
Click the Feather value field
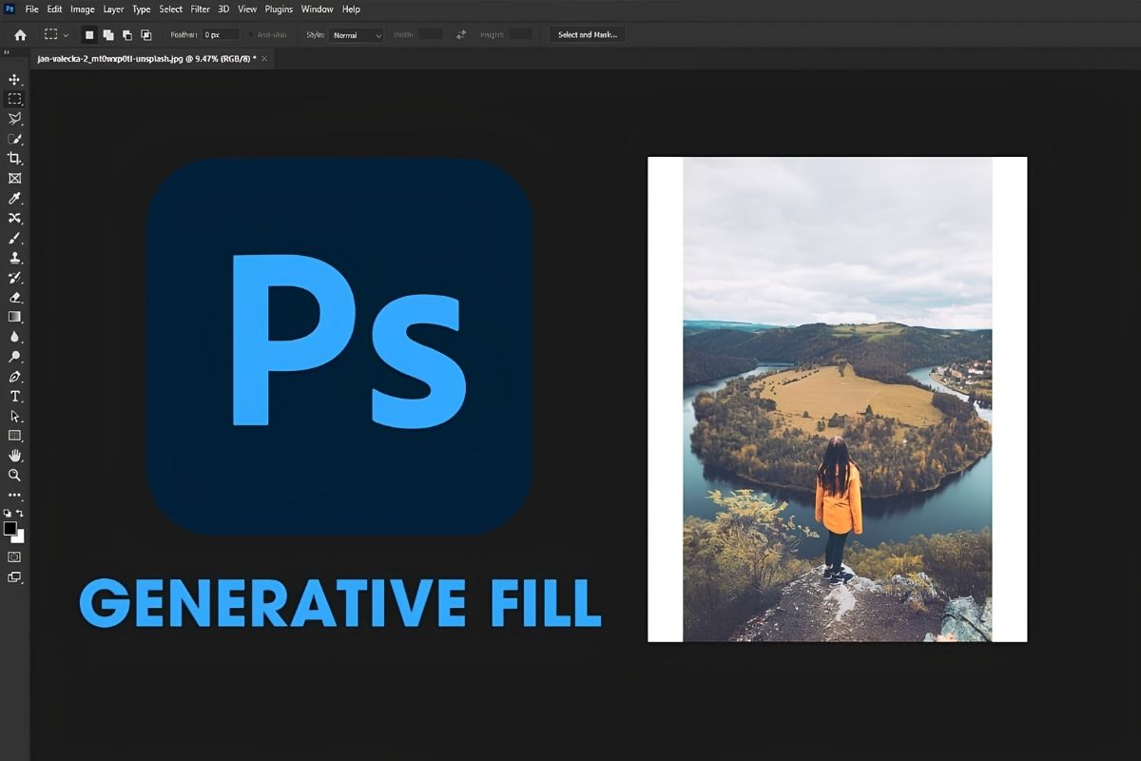[221, 35]
